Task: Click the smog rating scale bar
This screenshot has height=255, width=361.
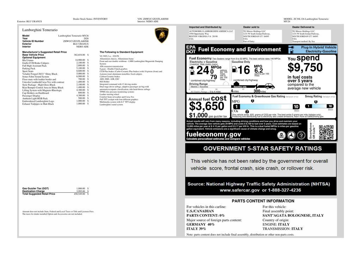Action: click(319, 106)
